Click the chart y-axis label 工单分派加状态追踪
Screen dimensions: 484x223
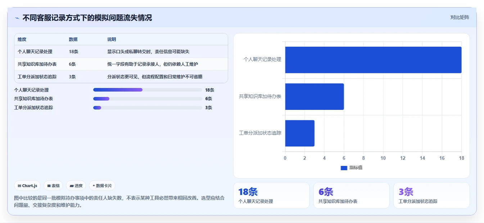(260, 133)
